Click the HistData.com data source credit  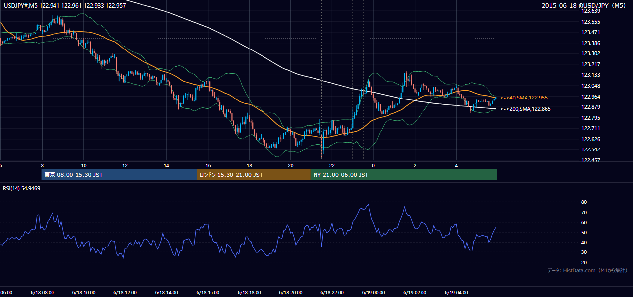[587, 270]
